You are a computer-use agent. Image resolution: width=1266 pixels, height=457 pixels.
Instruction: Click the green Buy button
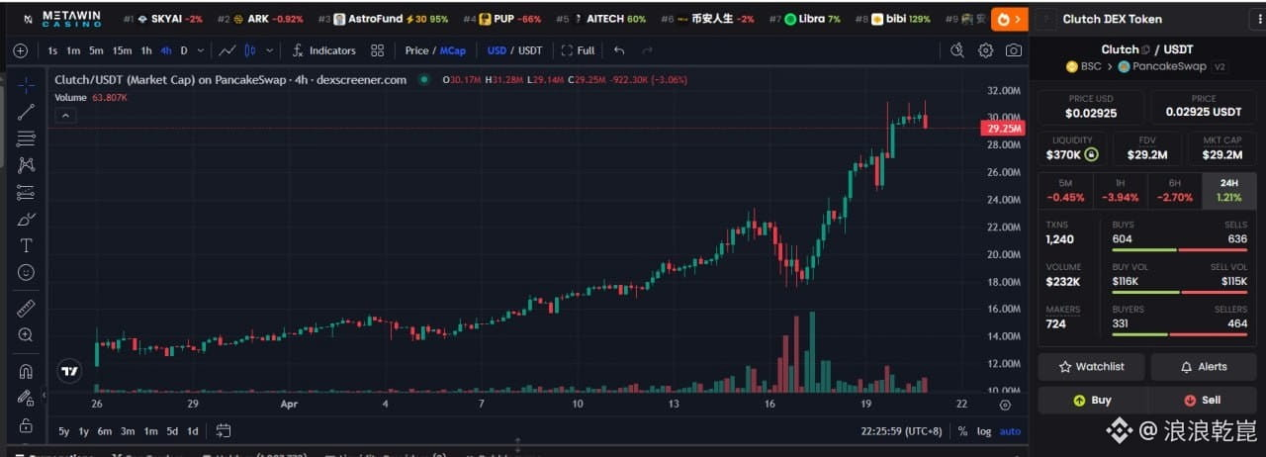(x=1091, y=401)
